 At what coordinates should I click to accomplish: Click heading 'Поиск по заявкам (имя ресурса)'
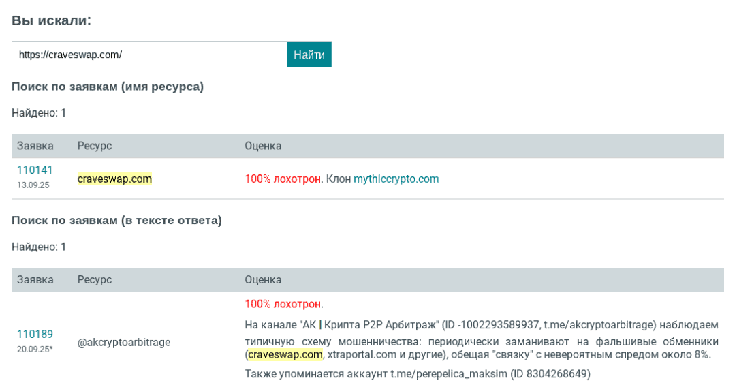108,87
